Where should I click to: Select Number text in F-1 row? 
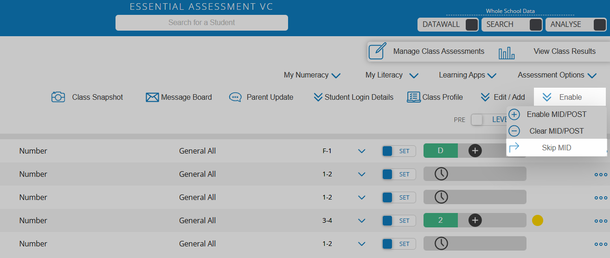pos(33,151)
